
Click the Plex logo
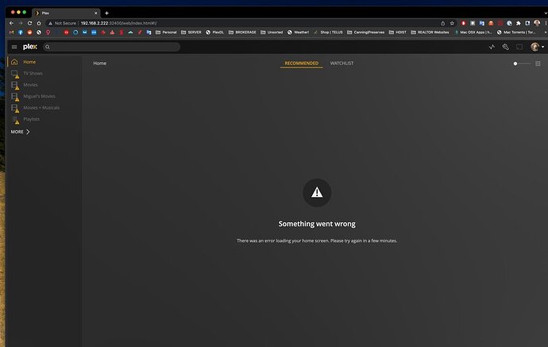pos(30,47)
